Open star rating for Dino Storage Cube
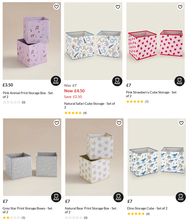Screen dimensions: 189x223 (x=136, y=214)
